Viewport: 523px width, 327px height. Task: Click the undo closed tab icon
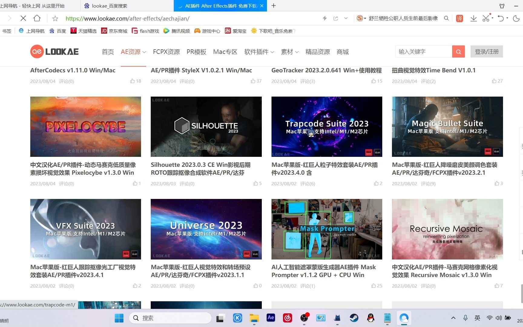[x=501, y=18]
